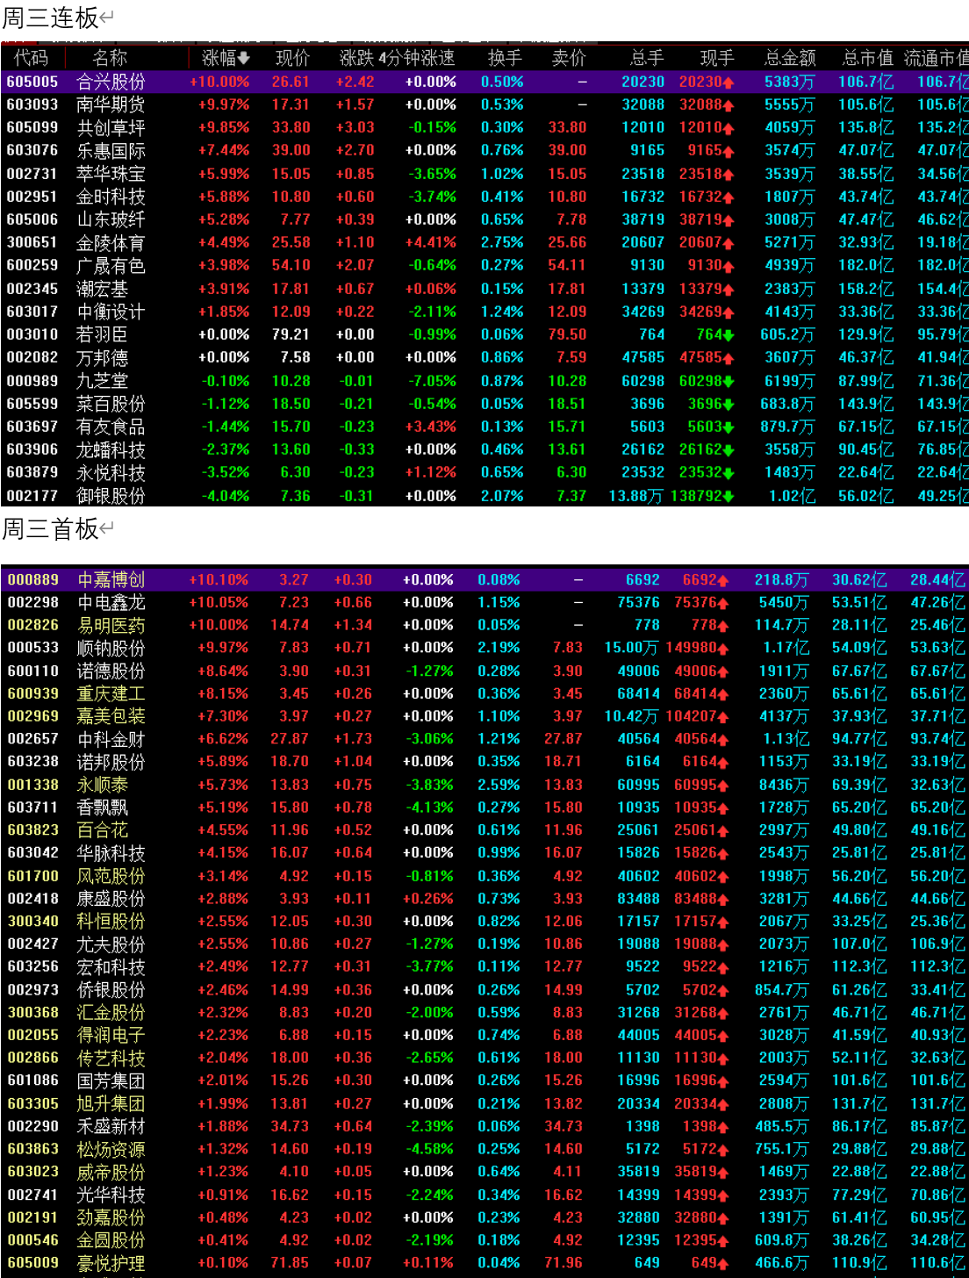Viewport: 969px width, 1278px height.
Task: Sort by the 现手 column header
Action: (x=717, y=58)
